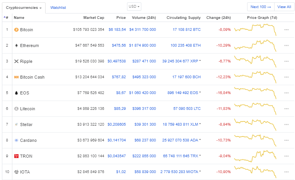The height and width of the screenshot is (180, 295).
Task: Sort by Volume (24h) column header
Action: coord(144,18)
